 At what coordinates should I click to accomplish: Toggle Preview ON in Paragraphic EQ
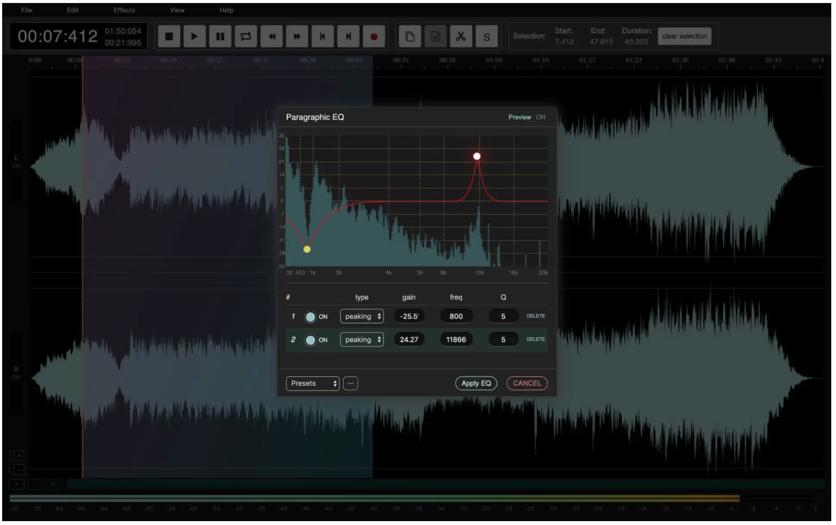pyautogui.click(x=527, y=117)
